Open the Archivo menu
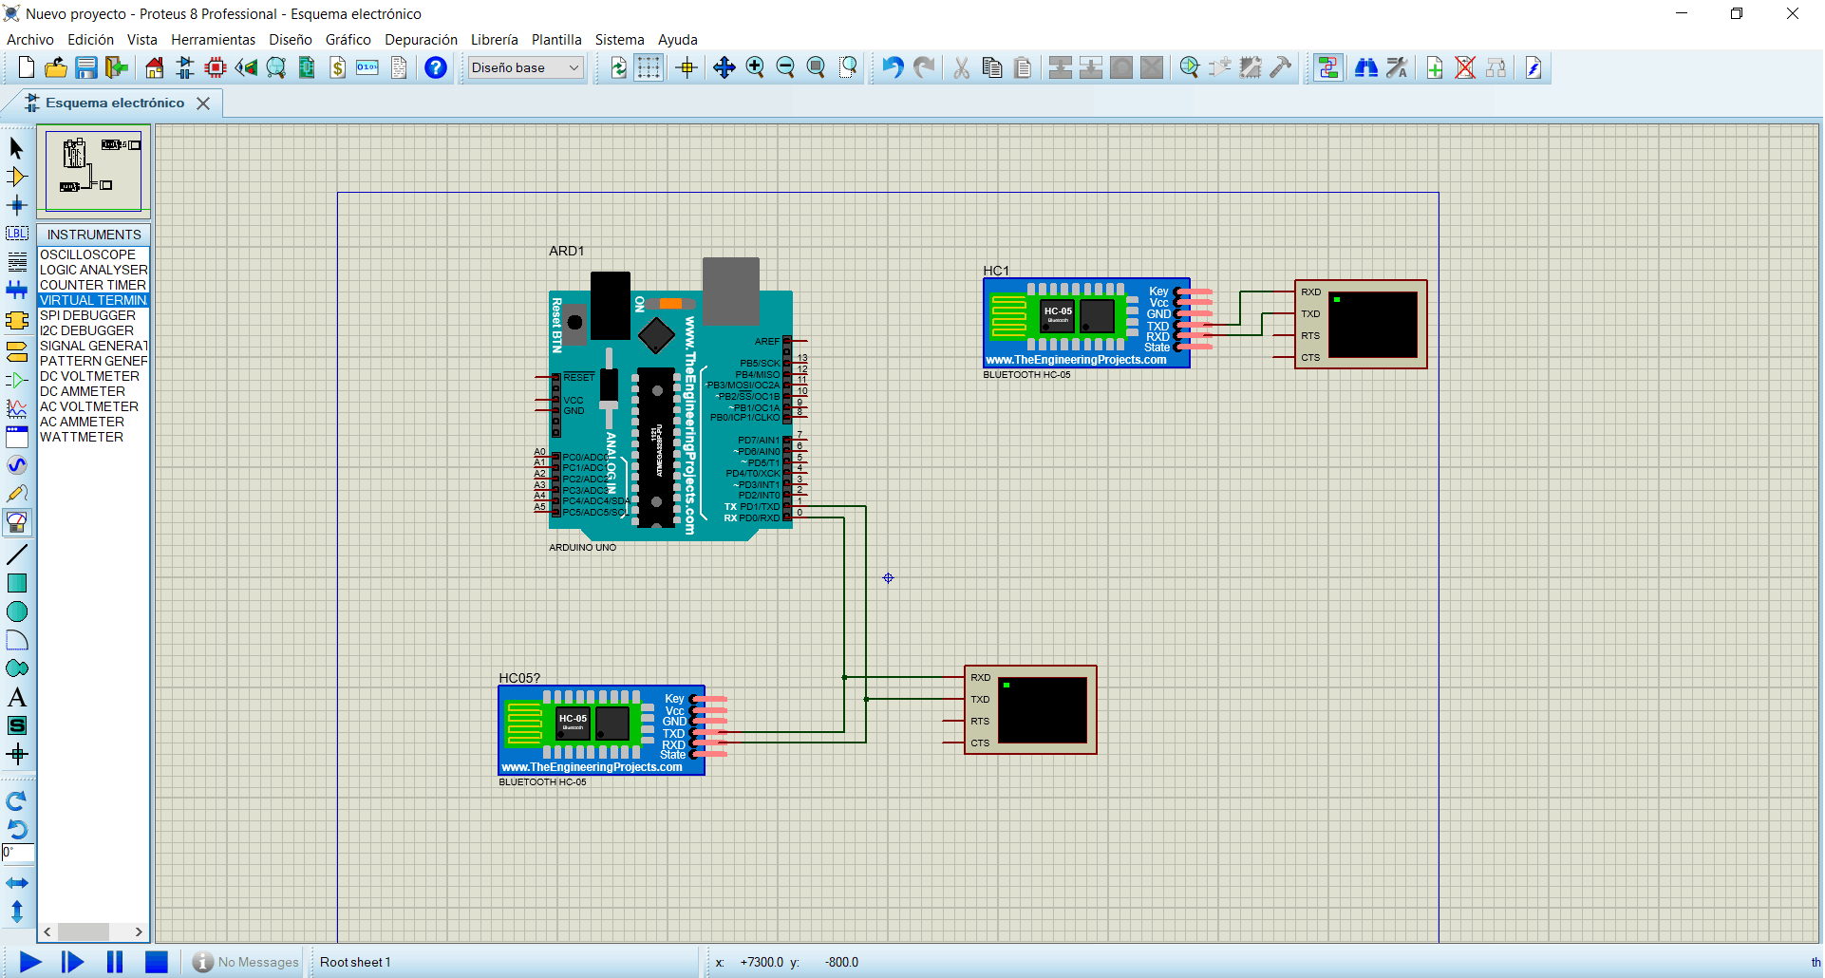This screenshot has height=978, width=1825. tap(30, 40)
